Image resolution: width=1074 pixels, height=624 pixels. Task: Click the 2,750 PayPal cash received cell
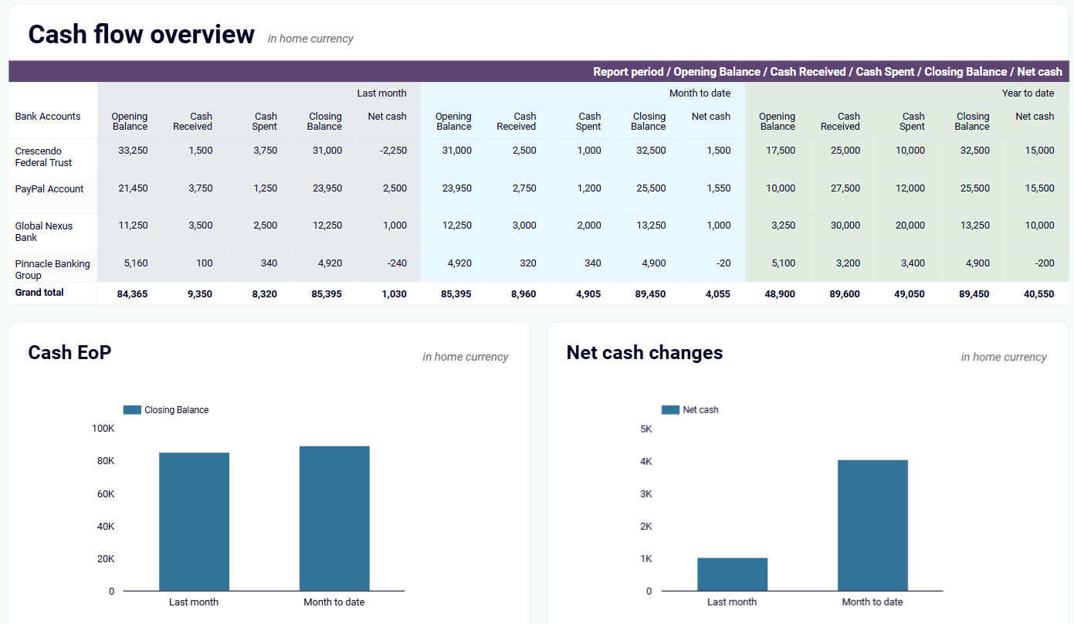click(x=523, y=188)
